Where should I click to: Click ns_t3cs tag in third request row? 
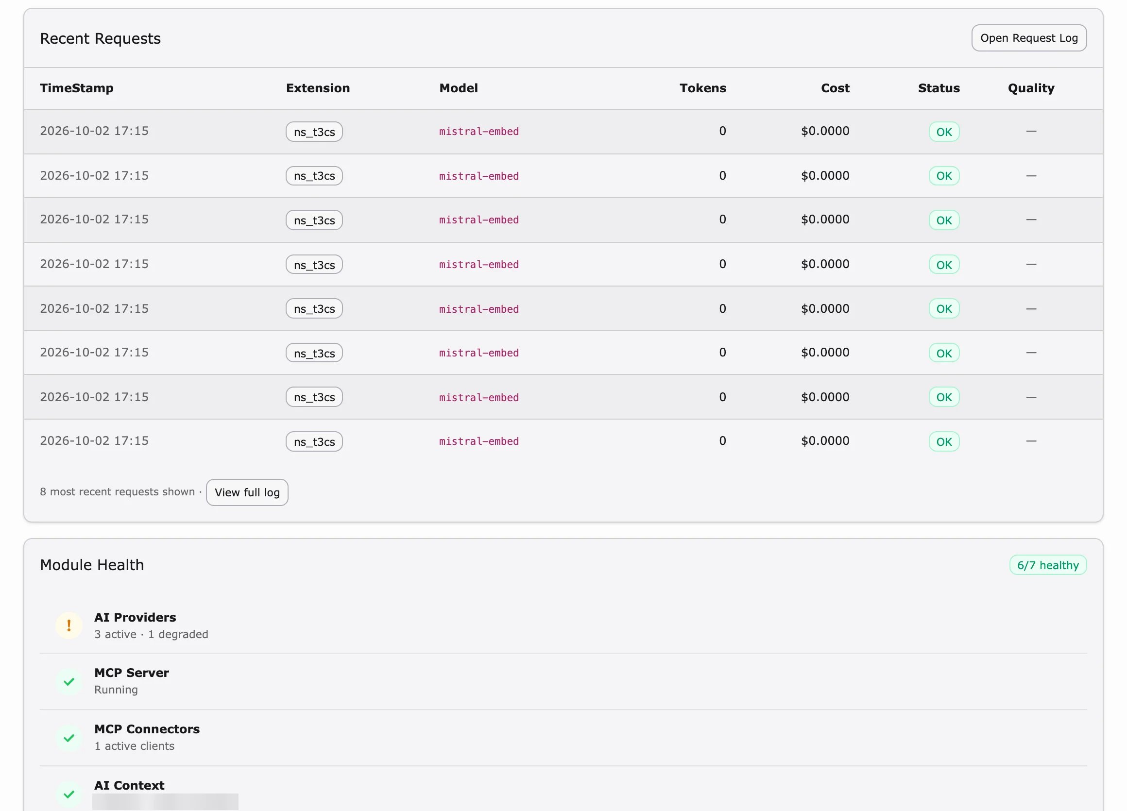[x=314, y=220]
